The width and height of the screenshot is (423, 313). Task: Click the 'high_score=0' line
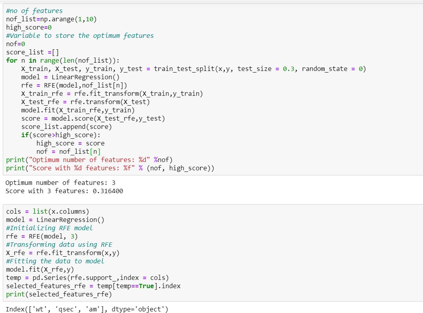coord(29,28)
